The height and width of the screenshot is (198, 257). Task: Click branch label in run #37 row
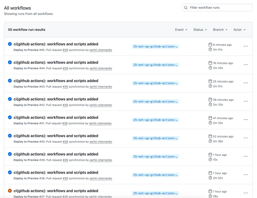tap(155, 193)
